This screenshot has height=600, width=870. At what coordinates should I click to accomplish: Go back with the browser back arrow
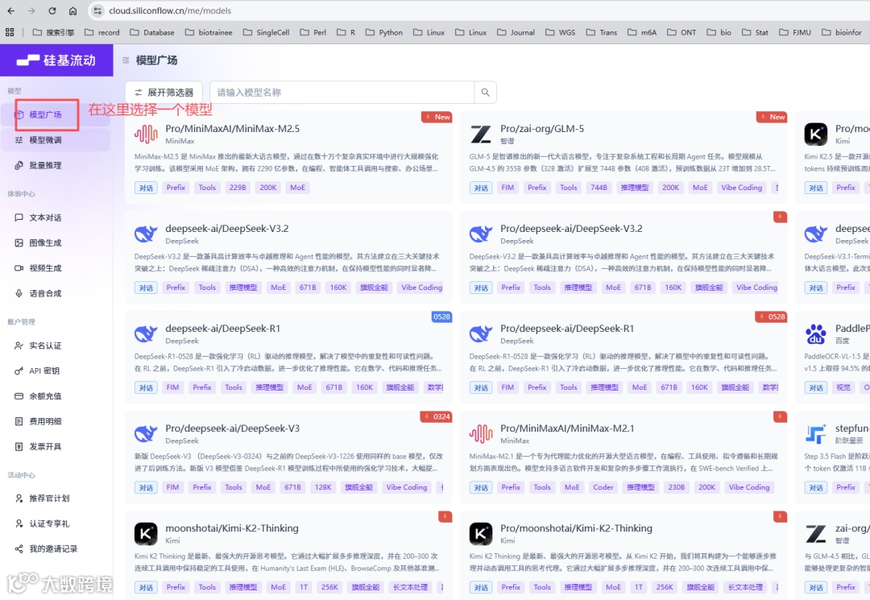[11, 10]
